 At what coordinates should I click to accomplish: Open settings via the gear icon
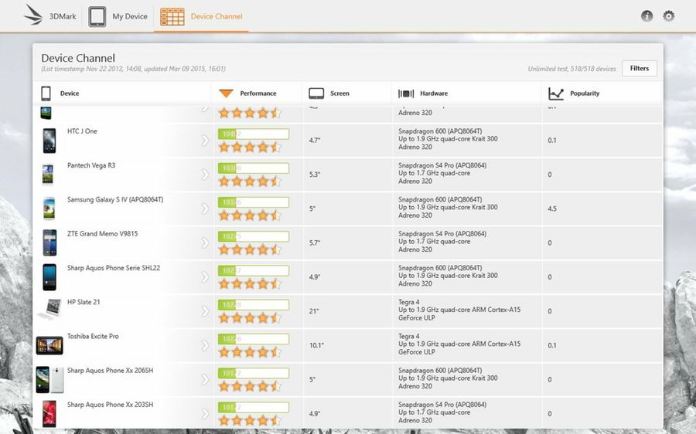pos(669,16)
